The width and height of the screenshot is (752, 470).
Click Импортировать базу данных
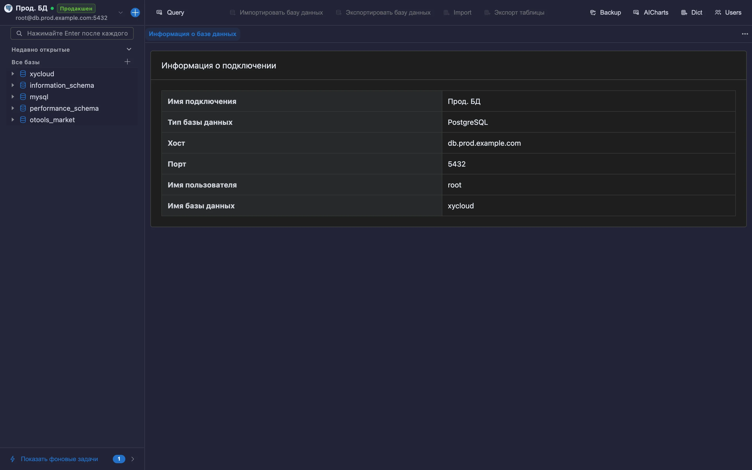pyautogui.click(x=276, y=13)
